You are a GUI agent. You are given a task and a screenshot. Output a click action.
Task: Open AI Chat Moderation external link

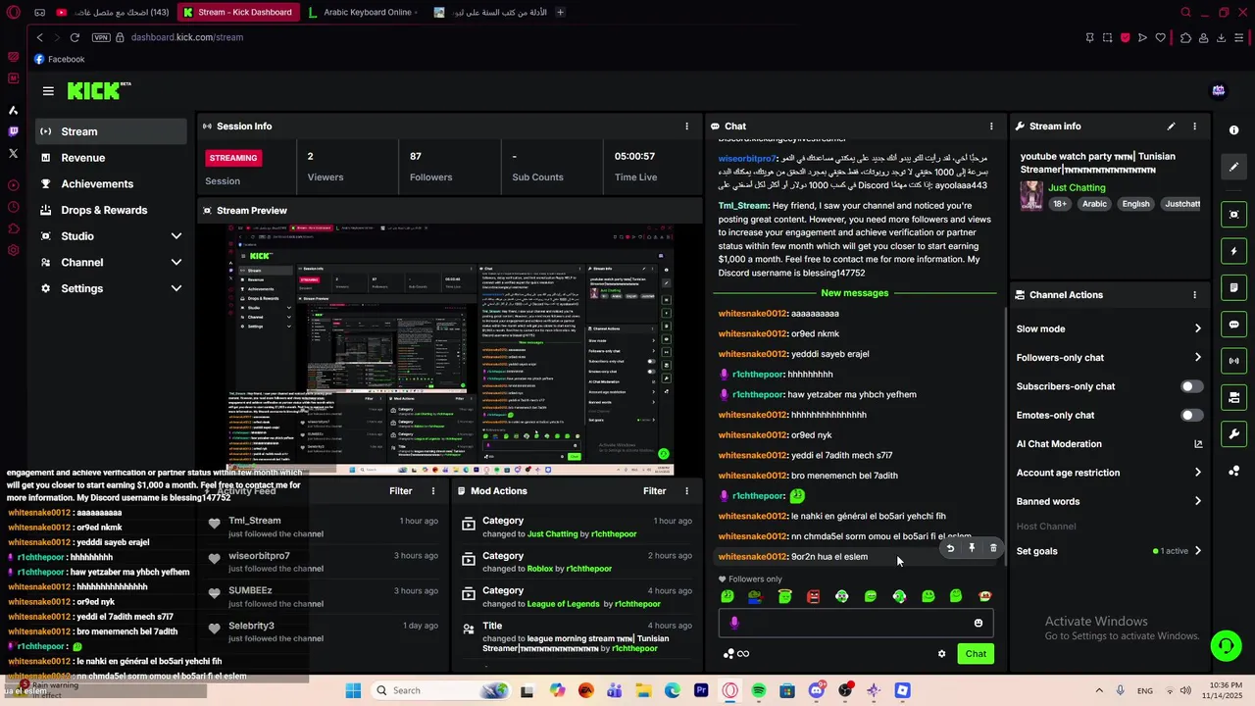1198,444
